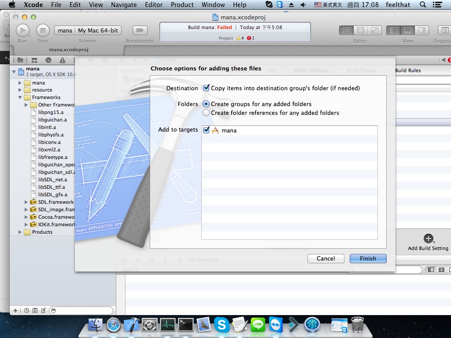
Task: Collapse the mana project root
Action: tap(14, 72)
